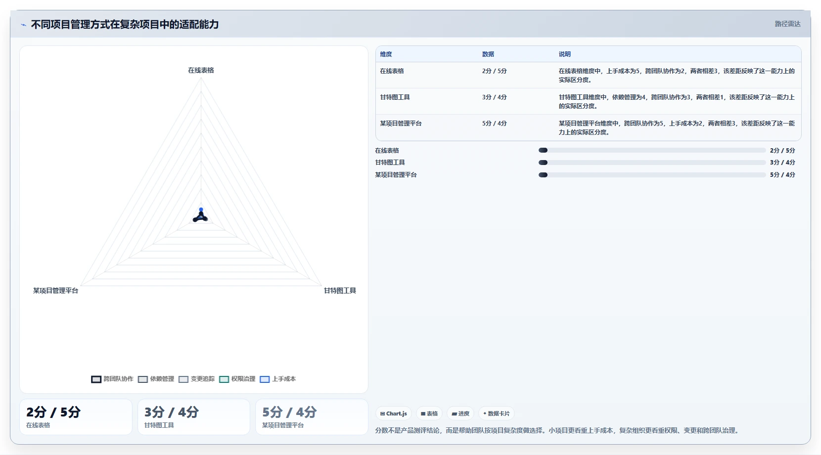
Task: Click the 5分 / 4分 value after the progress bar
Action: (x=782, y=175)
